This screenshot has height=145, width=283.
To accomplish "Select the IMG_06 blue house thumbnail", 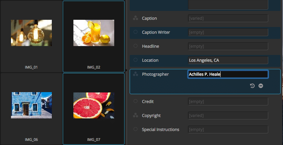I will [31, 105].
